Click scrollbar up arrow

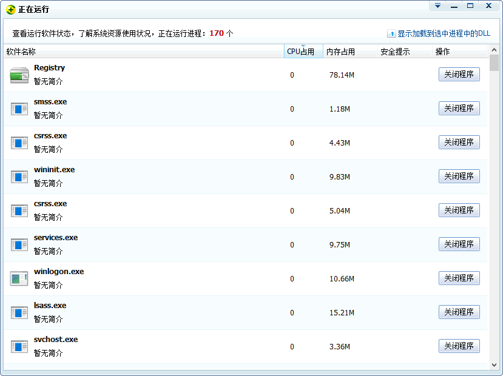494,50
